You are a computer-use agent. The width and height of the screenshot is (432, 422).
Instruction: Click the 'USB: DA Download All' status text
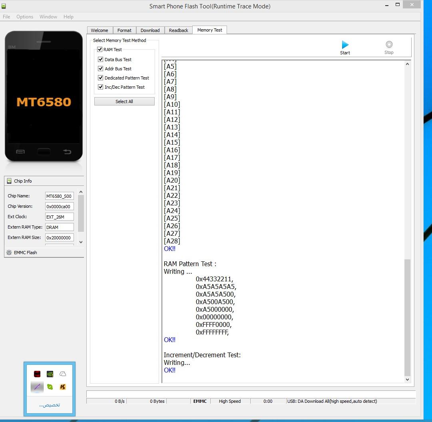click(x=332, y=401)
